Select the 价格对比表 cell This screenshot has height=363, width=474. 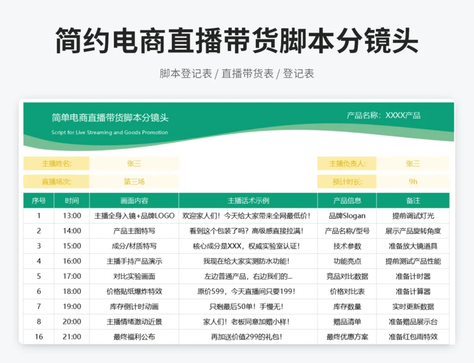[x=347, y=291]
